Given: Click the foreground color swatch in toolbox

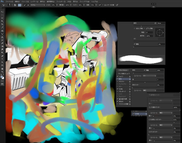Looking at the screenshot, I should click(2, 77).
